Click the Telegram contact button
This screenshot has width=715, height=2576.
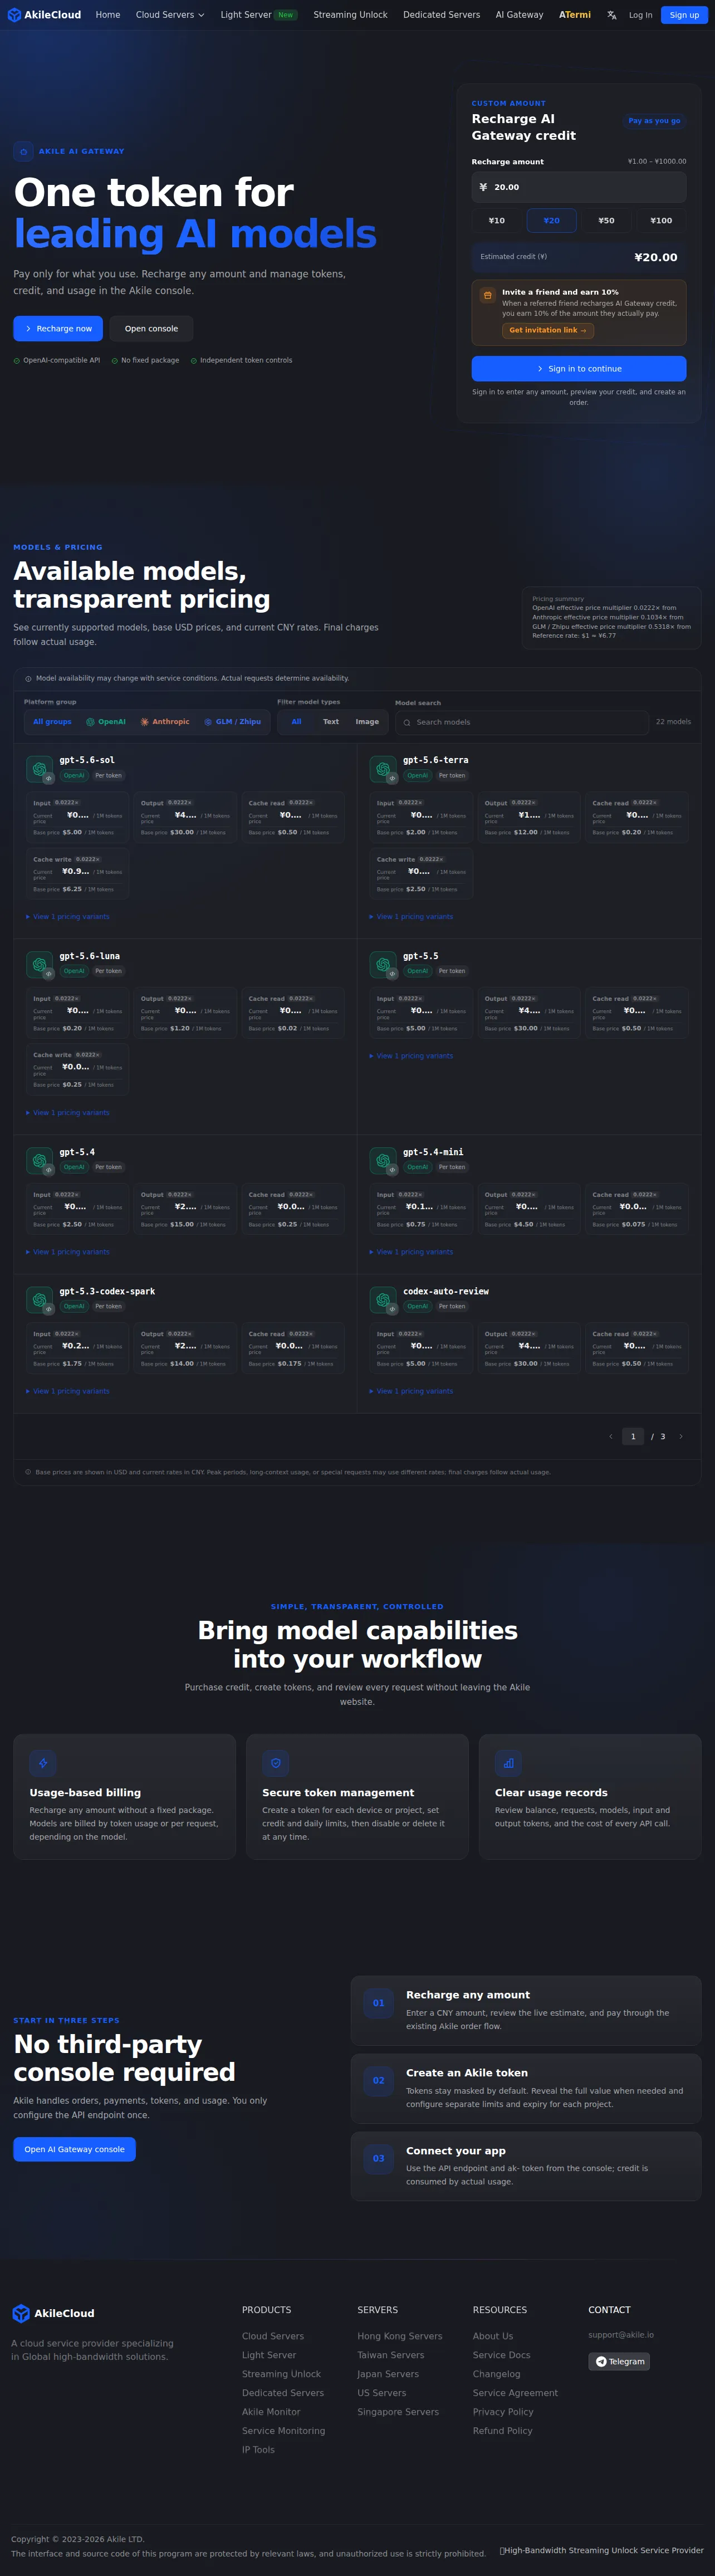[619, 2361]
